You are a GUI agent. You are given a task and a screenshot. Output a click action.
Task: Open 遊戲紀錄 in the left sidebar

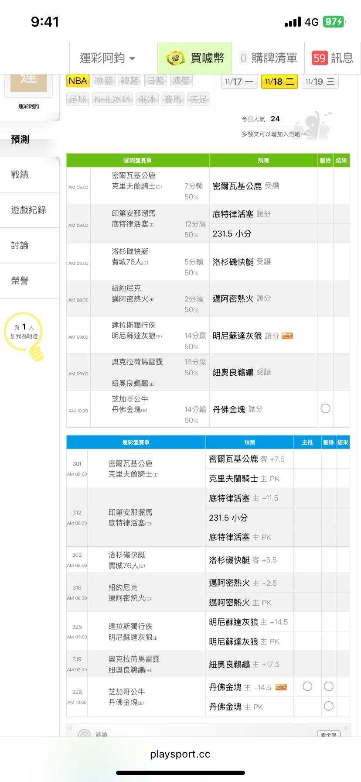[x=29, y=210]
